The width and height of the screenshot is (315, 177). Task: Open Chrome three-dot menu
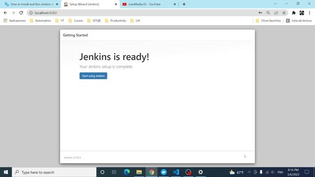tap(310, 13)
